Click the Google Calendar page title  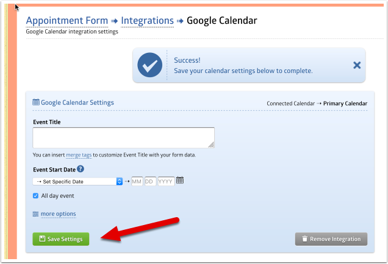(x=221, y=21)
